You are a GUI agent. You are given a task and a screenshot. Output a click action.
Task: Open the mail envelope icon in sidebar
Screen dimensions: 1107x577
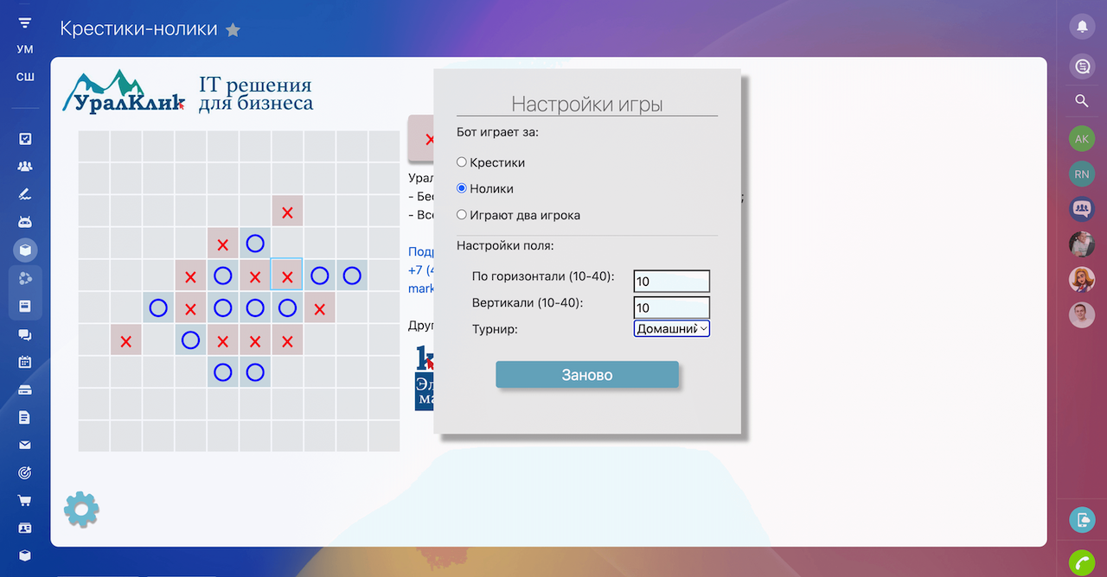point(25,446)
